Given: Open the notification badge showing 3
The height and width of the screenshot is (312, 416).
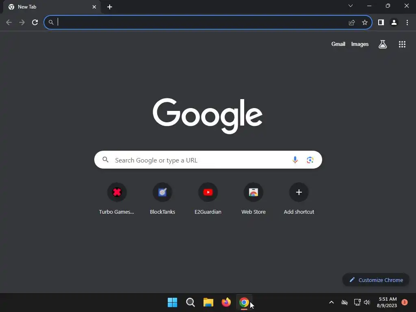Looking at the screenshot, I should [x=404, y=302].
